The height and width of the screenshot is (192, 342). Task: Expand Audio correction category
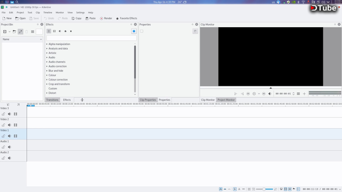47,66
